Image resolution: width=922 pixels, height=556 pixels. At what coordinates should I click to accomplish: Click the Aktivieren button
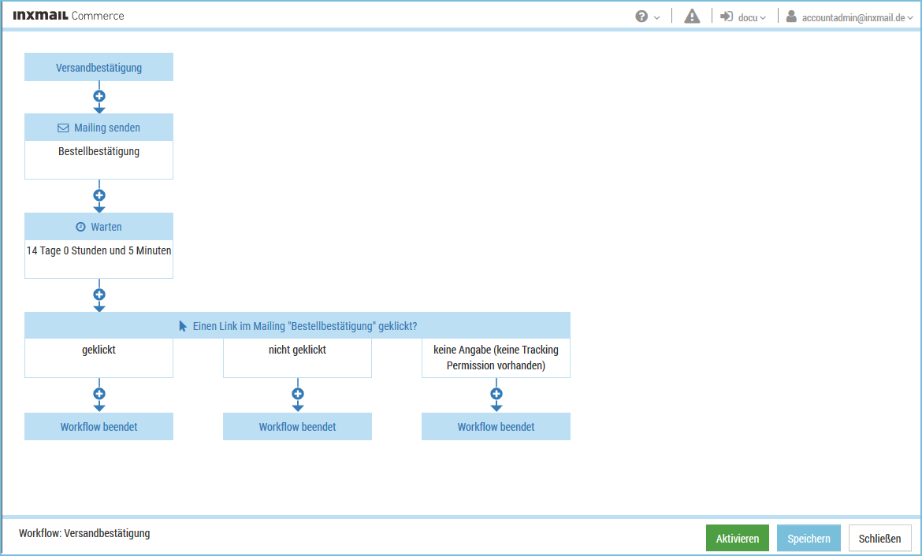click(x=738, y=539)
